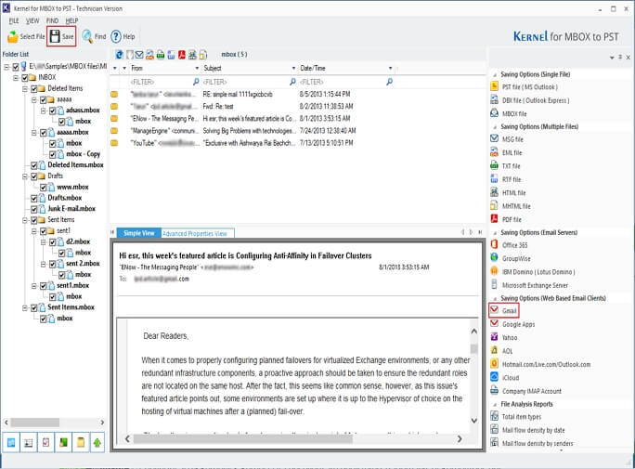Choose Microsoft Exchange Server option
Viewport: 635px width, 469px height.
coord(529,285)
